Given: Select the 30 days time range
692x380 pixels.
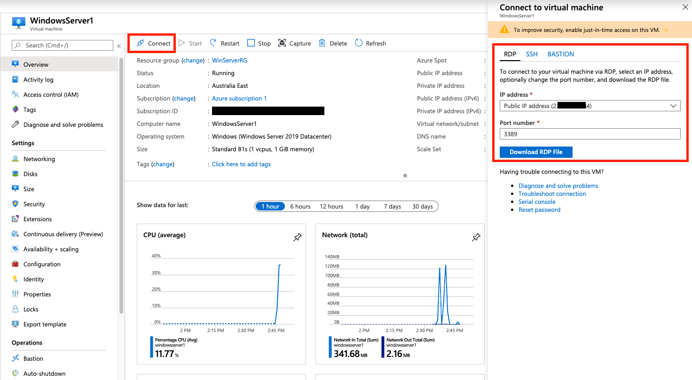Looking at the screenshot, I should (422, 206).
